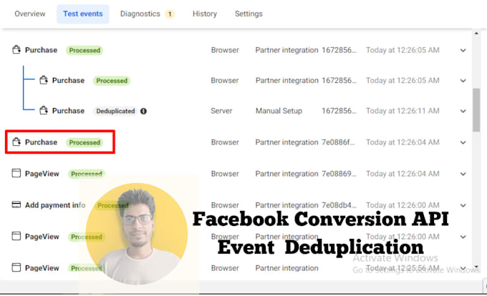Click the page icon of PageView at 12:26:00 AM
This screenshot has height=296, width=487.
coord(16,236)
